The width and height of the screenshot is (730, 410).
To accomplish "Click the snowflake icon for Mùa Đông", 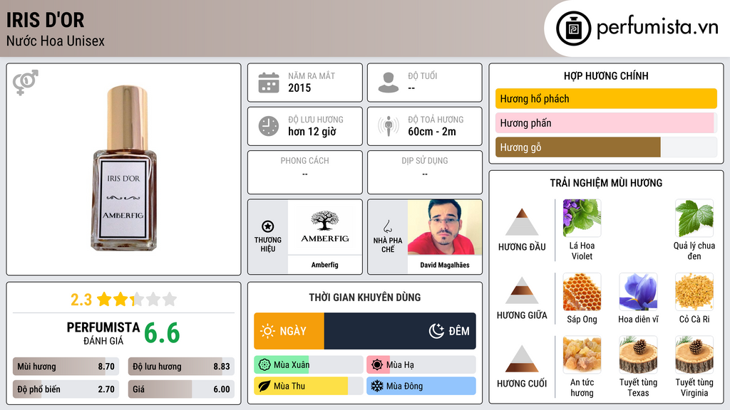I will coord(377,386).
